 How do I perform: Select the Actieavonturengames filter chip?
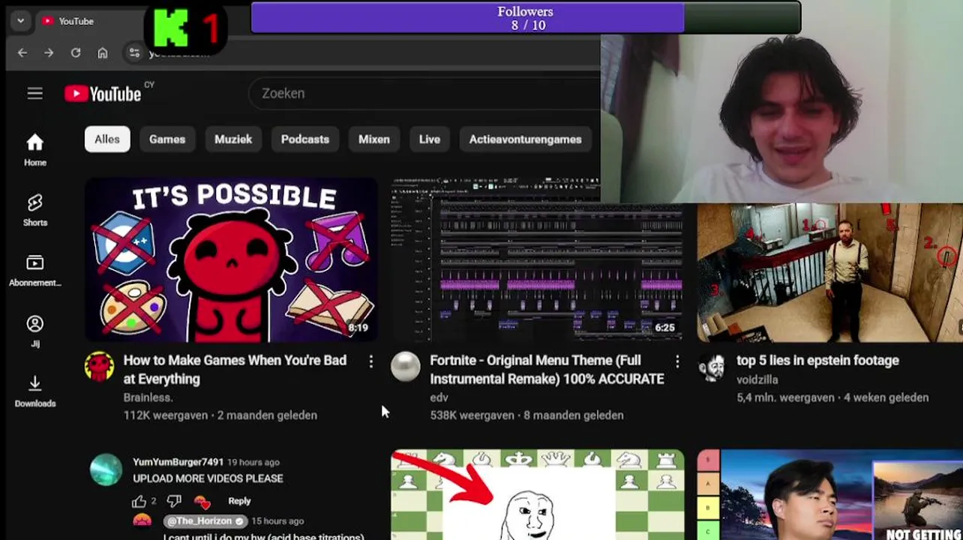pos(526,139)
